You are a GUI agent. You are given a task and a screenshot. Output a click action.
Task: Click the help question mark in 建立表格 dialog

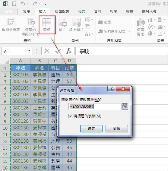tap(112, 89)
